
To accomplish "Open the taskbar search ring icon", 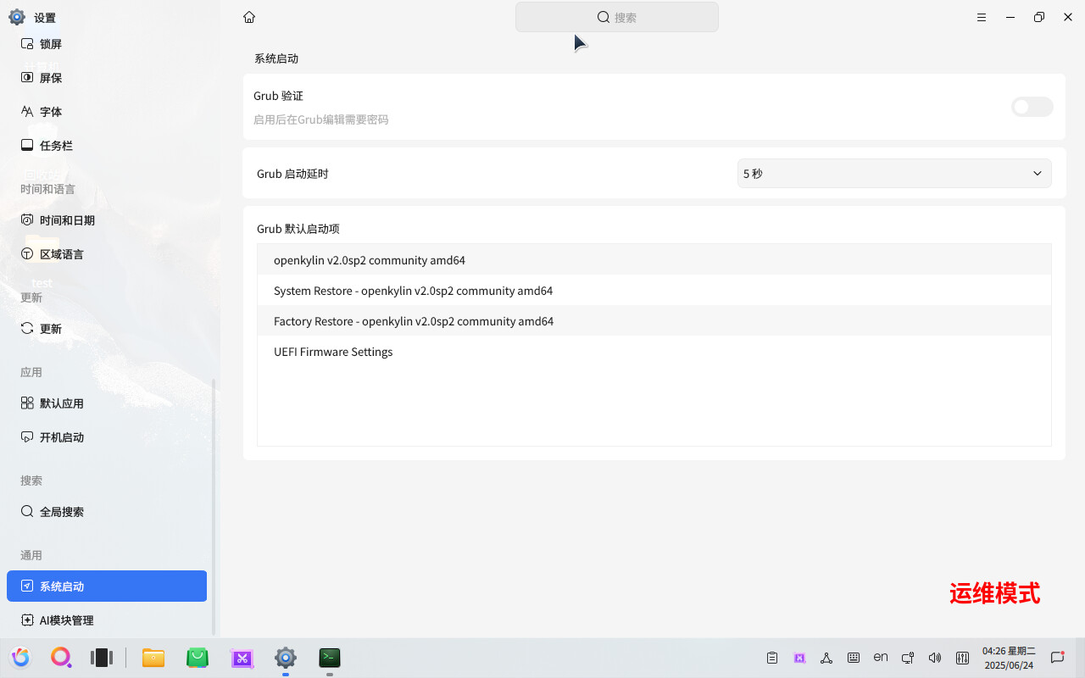I will (x=61, y=658).
